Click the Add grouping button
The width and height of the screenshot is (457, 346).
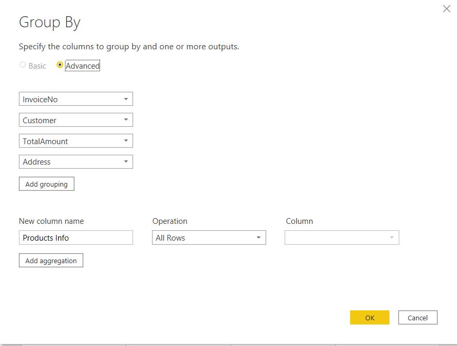(x=47, y=184)
